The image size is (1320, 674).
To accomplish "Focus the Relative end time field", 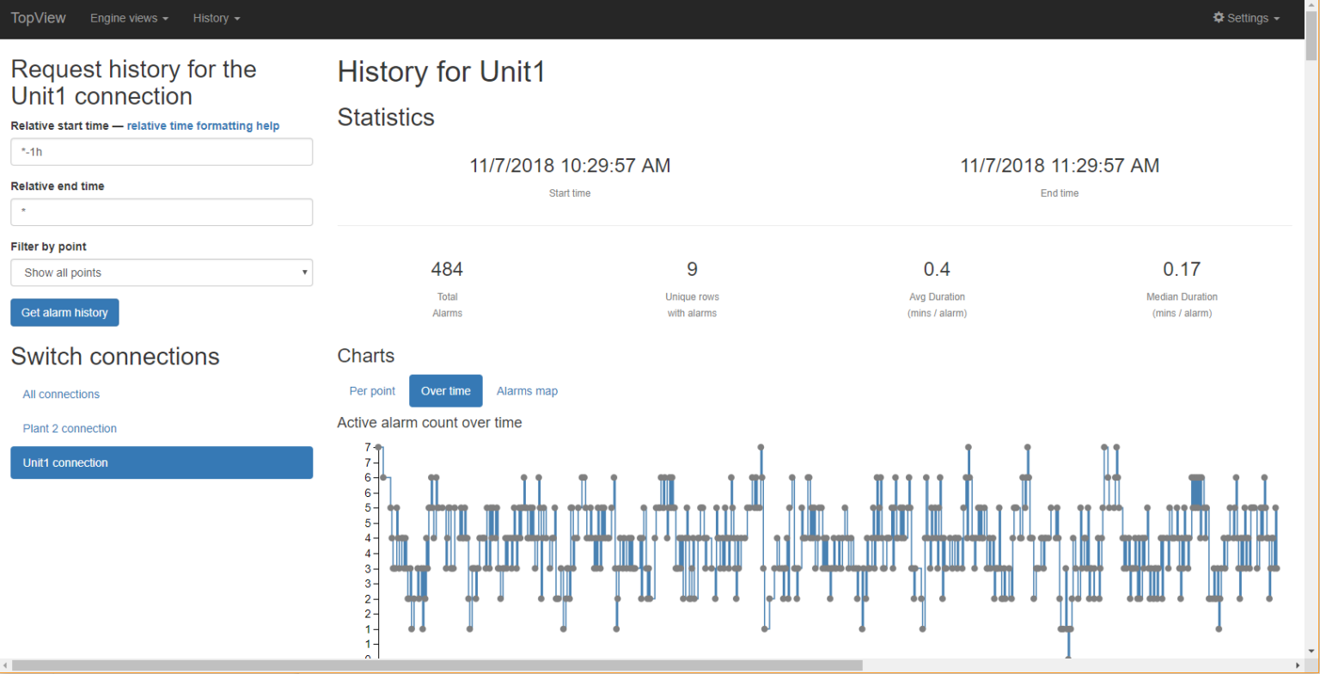I will point(162,212).
